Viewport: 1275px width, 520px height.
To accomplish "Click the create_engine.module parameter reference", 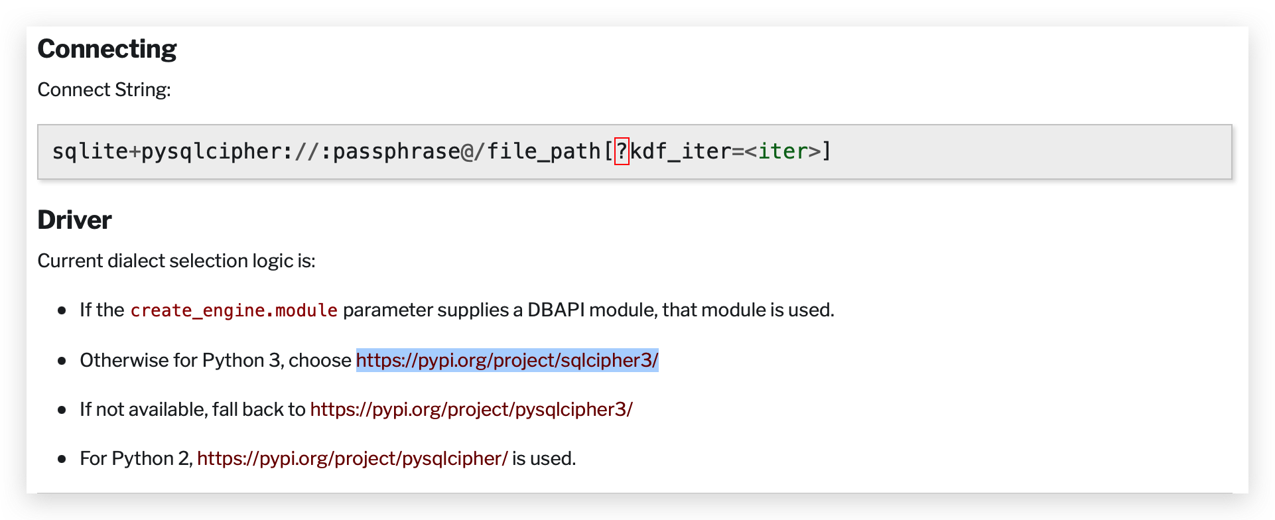I will click(x=234, y=310).
